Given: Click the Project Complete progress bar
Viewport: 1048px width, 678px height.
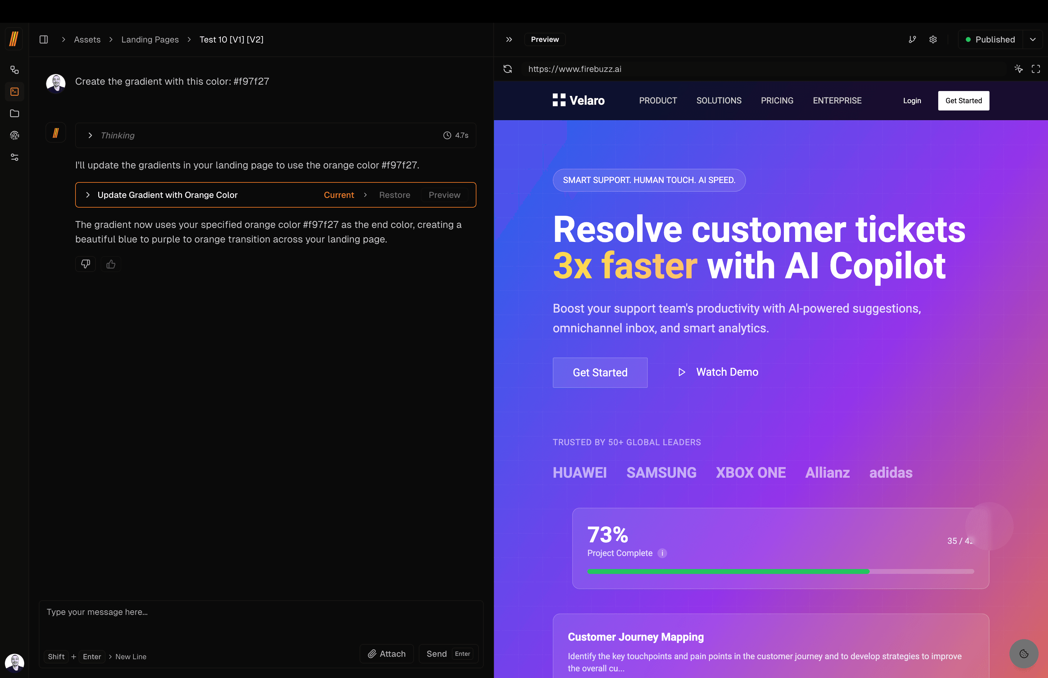Looking at the screenshot, I should coord(780,571).
